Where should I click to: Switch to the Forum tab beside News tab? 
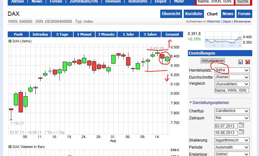[x=244, y=14]
